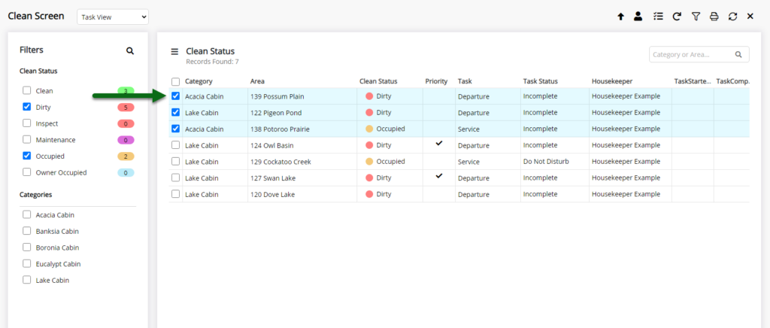
Task: Sort by the Priority column header
Action: click(x=437, y=81)
